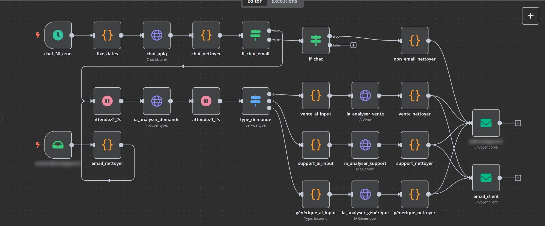Click the type_demande output 0 connector
Screen dimensions: 545x226
click(269, 94)
